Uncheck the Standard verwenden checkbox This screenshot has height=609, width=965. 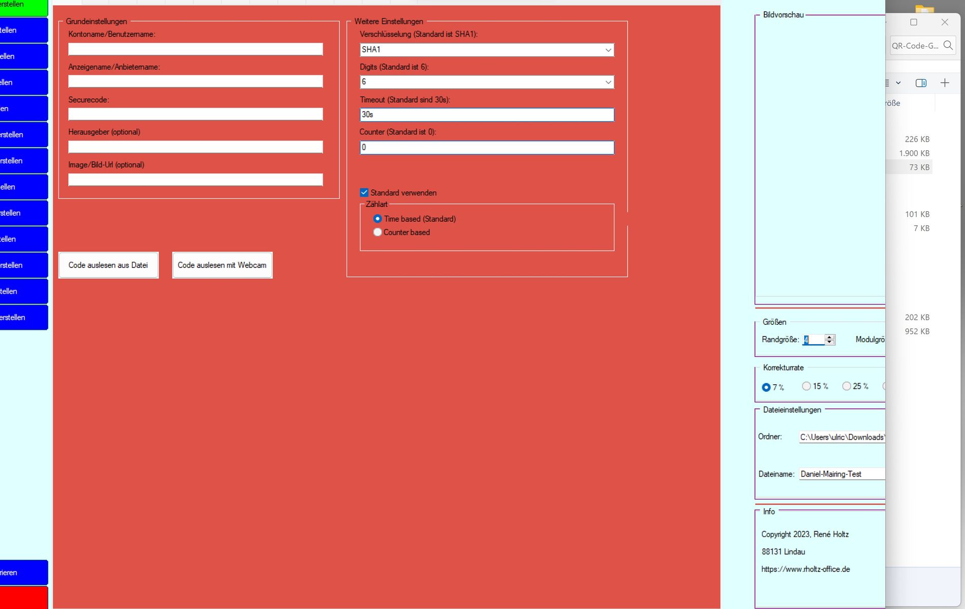(364, 193)
